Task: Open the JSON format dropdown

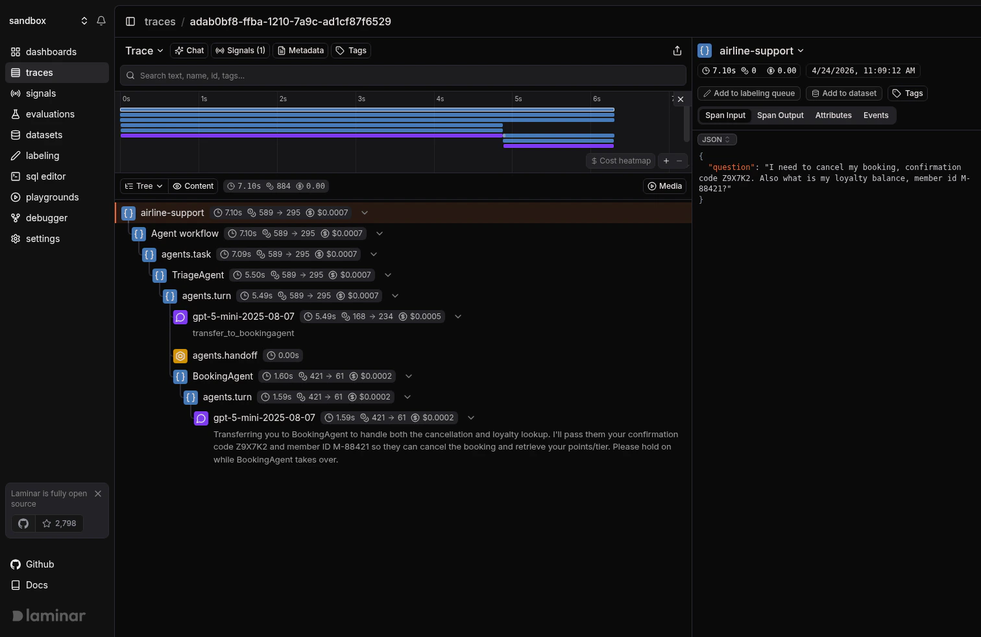Action: pos(716,139)
